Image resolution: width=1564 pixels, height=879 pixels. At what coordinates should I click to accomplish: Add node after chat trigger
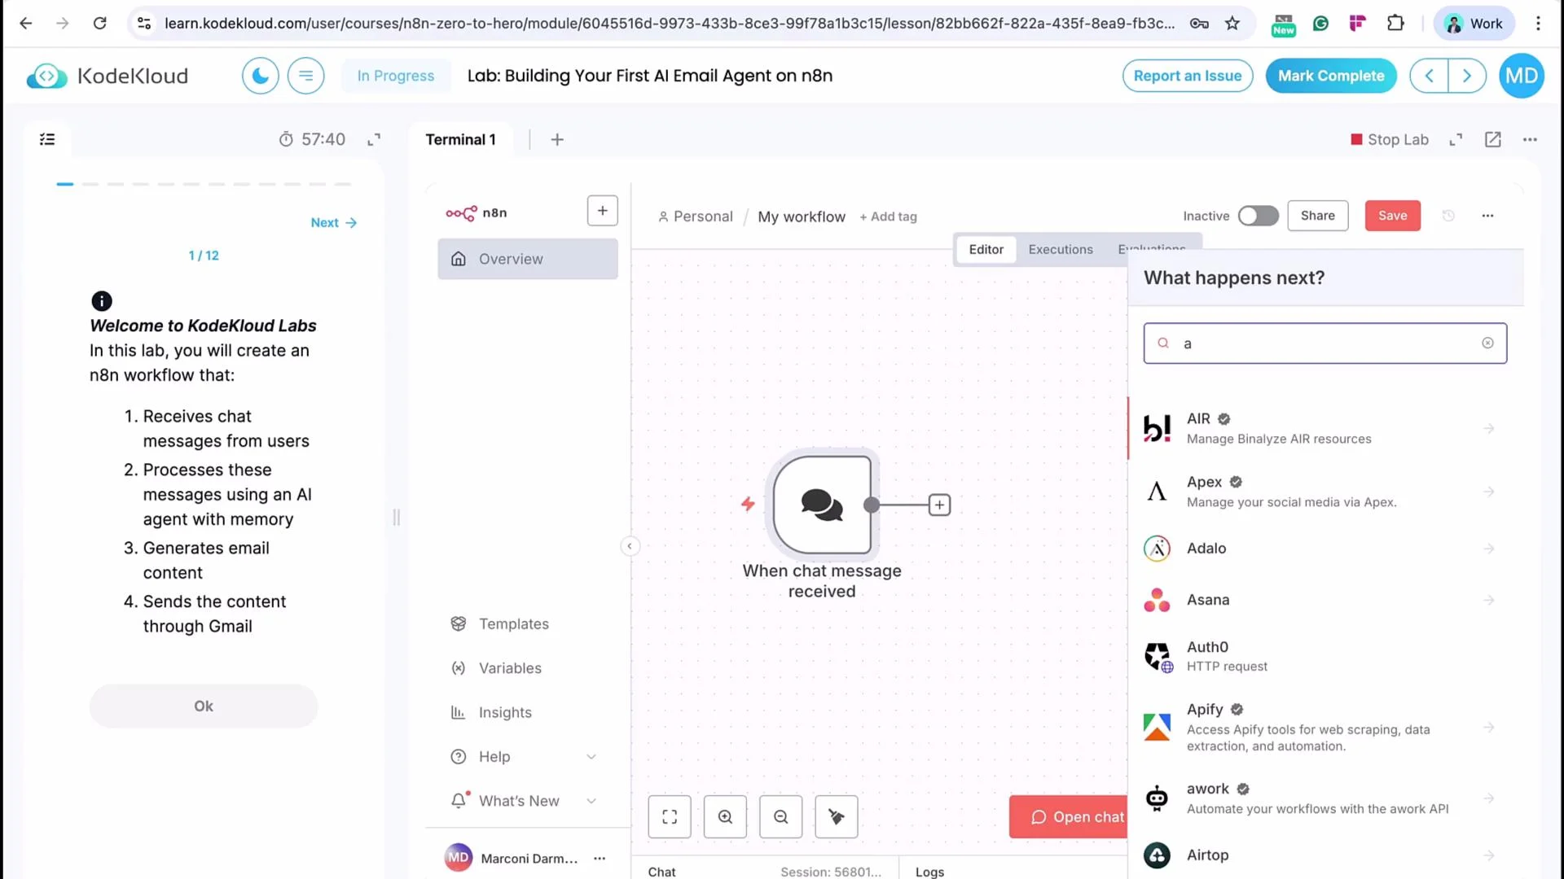tap(939, 505)
